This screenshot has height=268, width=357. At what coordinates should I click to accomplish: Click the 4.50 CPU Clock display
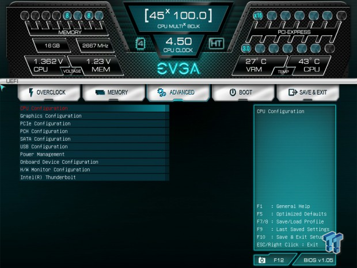point(178,45)
